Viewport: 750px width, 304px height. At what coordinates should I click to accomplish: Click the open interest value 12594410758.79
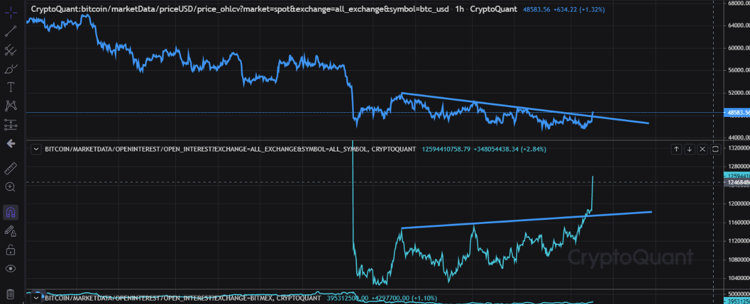pyautogui.click(x=446, y=149)
